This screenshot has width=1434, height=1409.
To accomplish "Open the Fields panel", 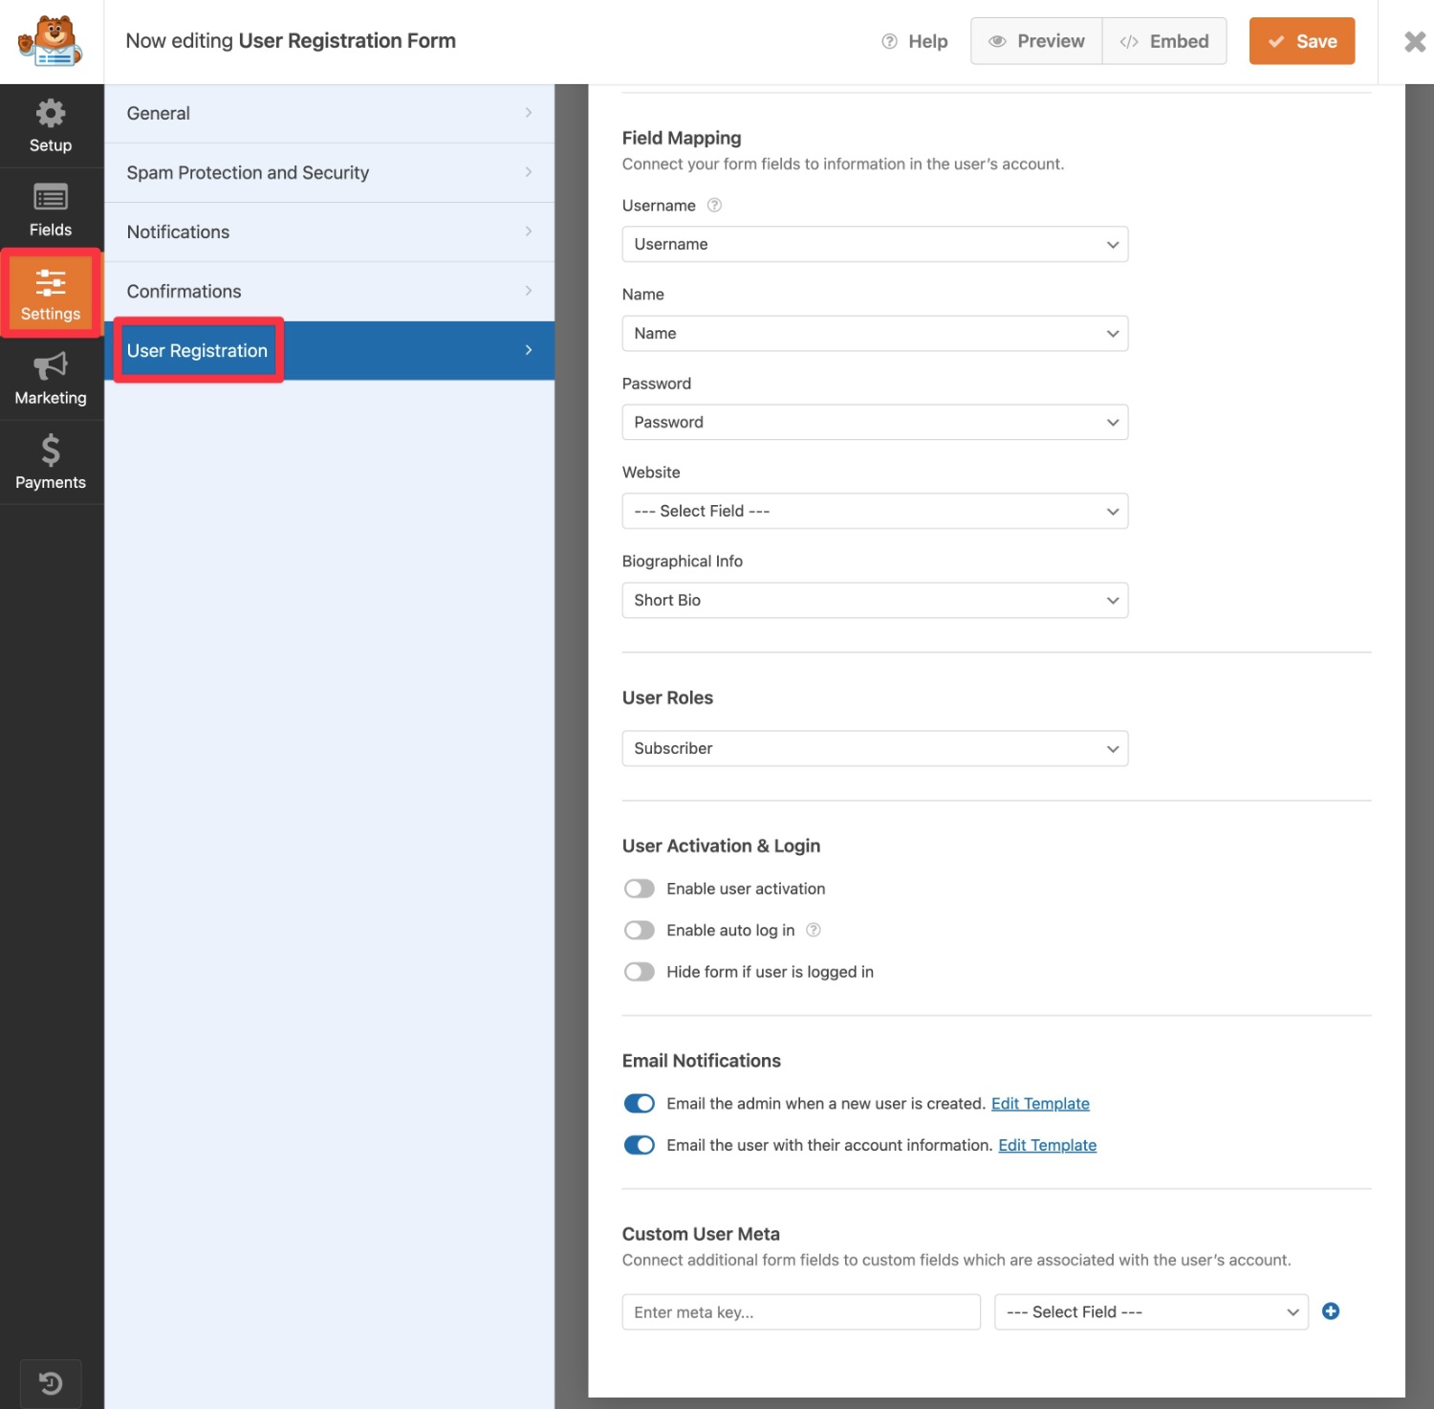I will point(51,210).
